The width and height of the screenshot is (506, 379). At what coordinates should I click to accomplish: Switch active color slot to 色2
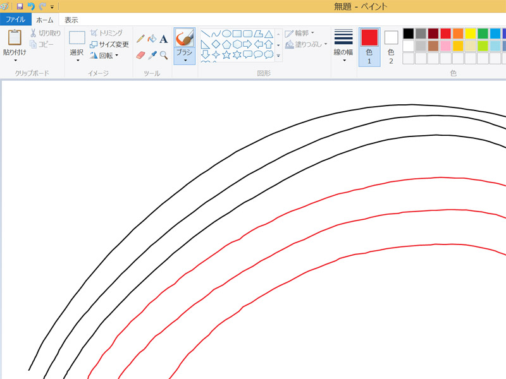click(391, 46)
